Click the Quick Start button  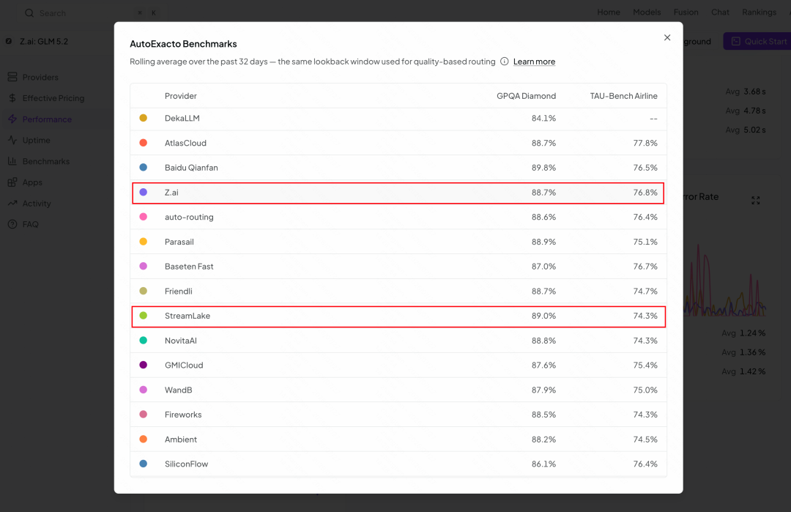758,41
